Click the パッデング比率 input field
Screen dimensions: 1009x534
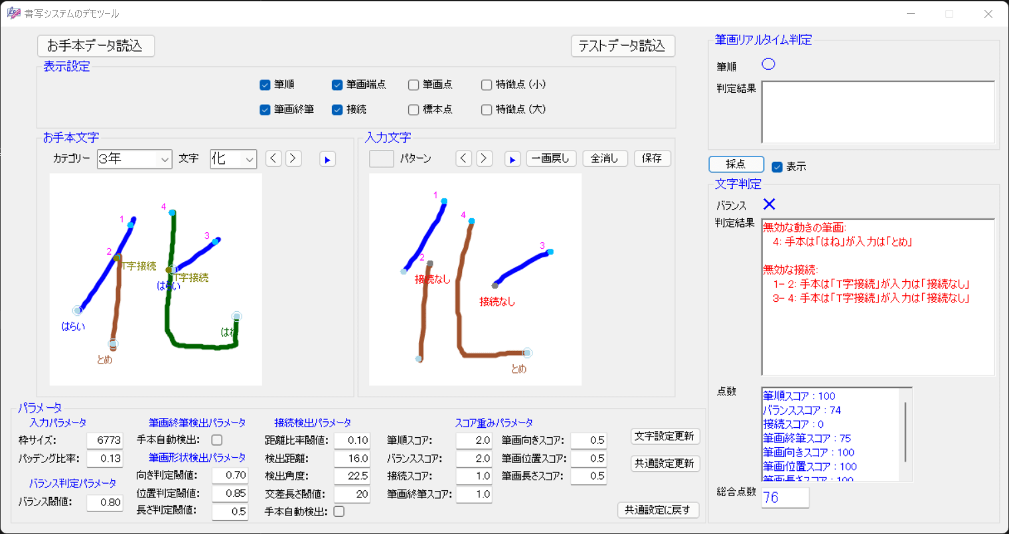pos(105,458)
